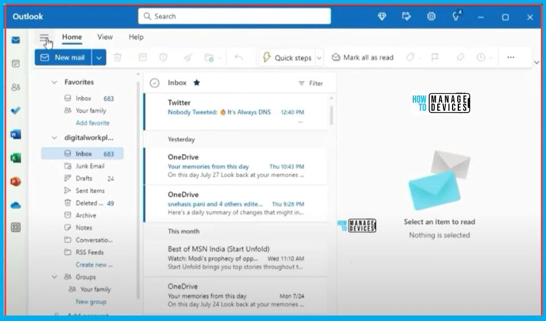Launch Excel from the sidebar
Image resolution: width=546 pixels, height=321 pixels.
16,158
